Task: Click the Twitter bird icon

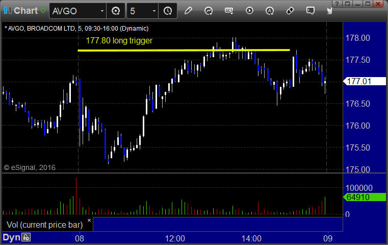Action: point(329,11)
